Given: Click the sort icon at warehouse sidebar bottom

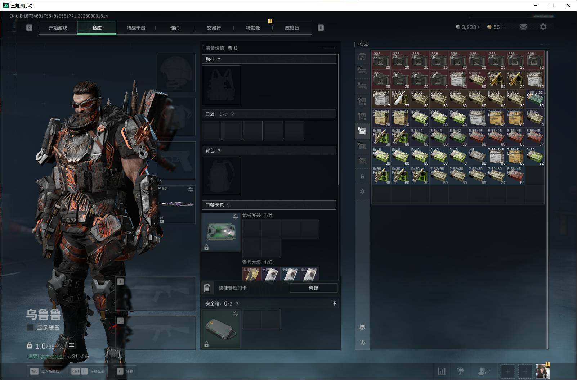Looking at the screenshot, I should click(362, 342).
